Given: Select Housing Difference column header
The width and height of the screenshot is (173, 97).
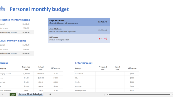Looking at the screenshot, I should point(55,68).
